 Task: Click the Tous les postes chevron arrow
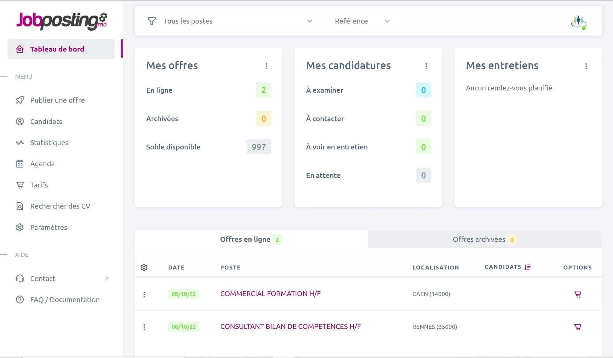(310, 21)
